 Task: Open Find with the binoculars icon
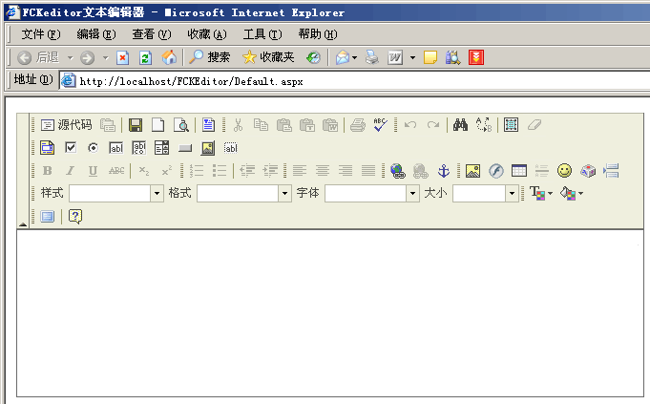pyautogui.click(x=460, y=125)
